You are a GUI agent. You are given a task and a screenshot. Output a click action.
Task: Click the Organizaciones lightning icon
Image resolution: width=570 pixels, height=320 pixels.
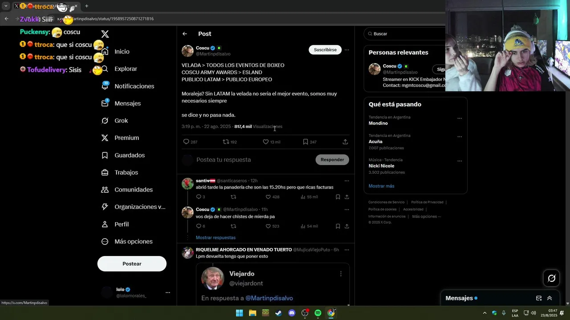(105, 207)
